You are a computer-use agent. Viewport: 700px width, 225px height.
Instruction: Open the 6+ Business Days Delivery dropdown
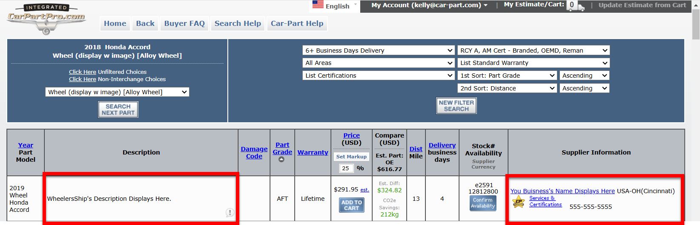click(379, 51)
